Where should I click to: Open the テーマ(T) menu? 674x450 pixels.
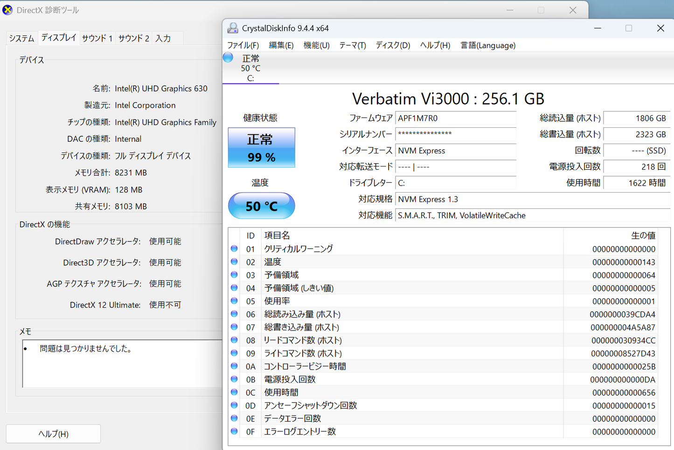(353, 45)
